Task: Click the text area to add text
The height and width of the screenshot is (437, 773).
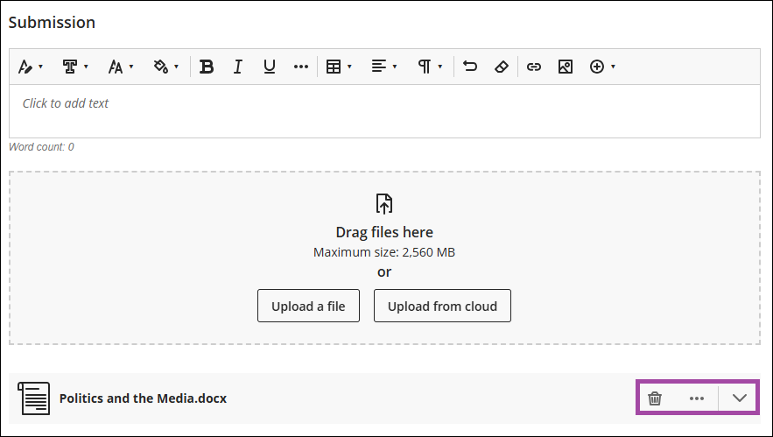Action: pyautogui.click(x=384, y=111)
